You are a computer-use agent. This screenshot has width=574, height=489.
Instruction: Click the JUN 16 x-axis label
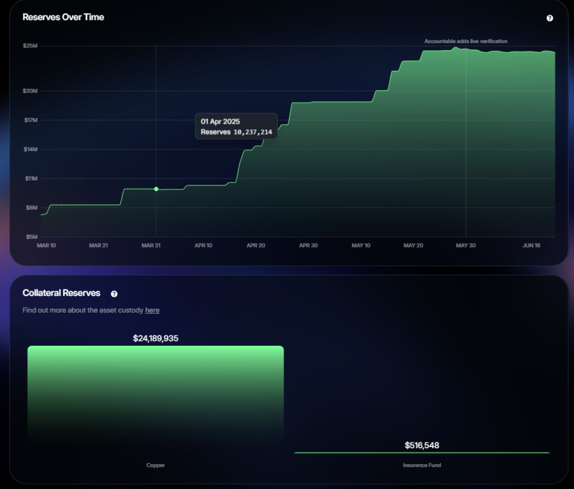click(x=531, y=245)
